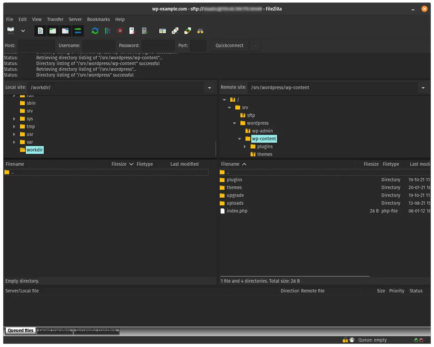Select remote sftp folder in tree

(251, 115)
